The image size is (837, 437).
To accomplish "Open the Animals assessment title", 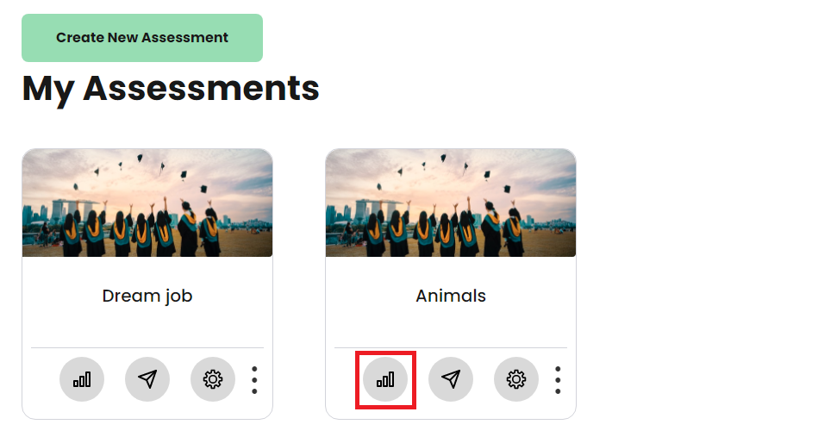I will click(x=451, y=296).
